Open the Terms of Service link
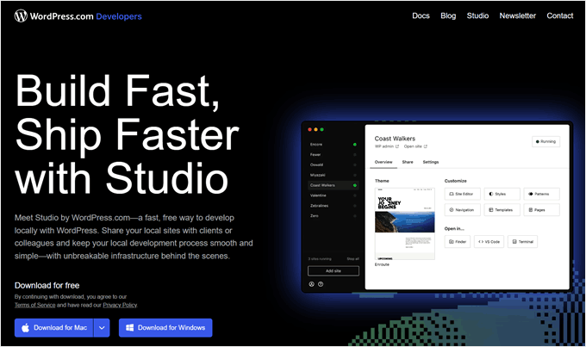Image resolution: width=586 pixels, height=347 pixels. click(34, 305)
